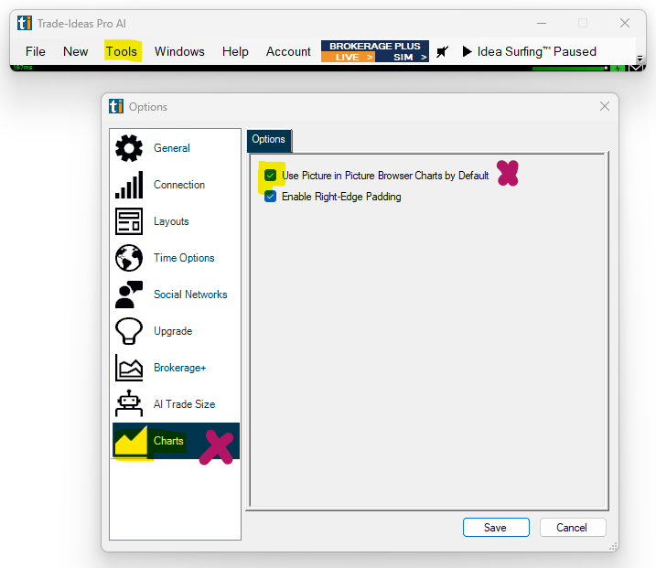Toggle Use Picture in Picture Browser Charts checkbox
This screenshot has height=568, width=656.
tap(270, 176)
